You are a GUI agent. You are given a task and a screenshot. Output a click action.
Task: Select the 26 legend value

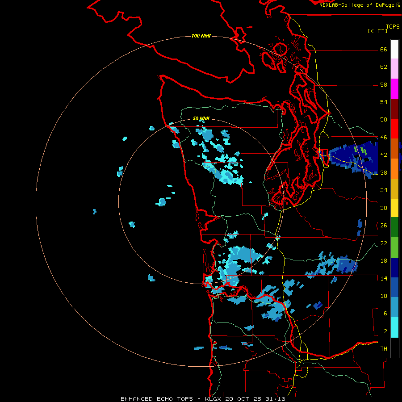coord(384,226)
